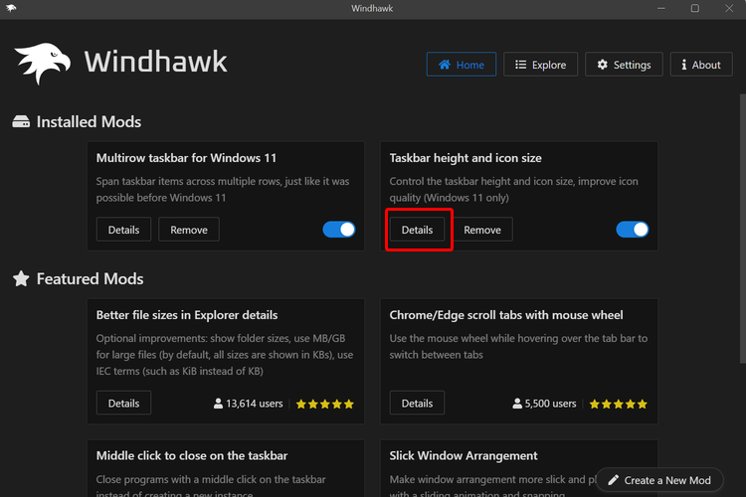The image size is (746, 497).
Task: Toggle off Taskbar height and icon size mod
Action: pyautogui.click(x=633, y=230)
